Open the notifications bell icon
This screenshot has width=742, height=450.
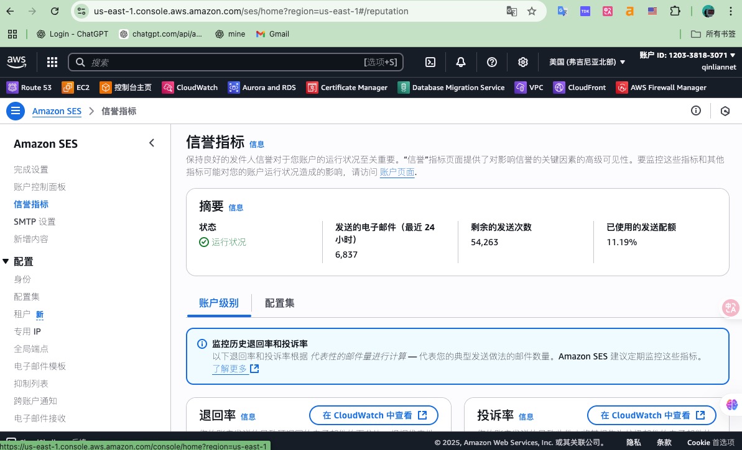point(460,62)
